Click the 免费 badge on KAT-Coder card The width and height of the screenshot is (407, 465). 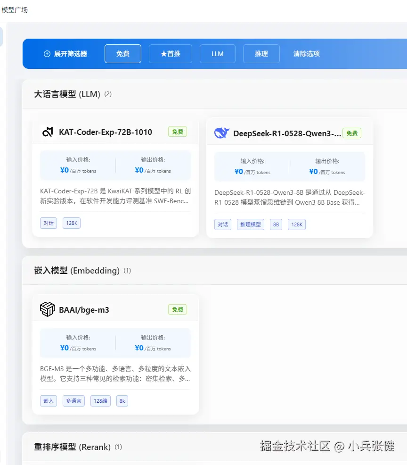[x=178, y=132]
